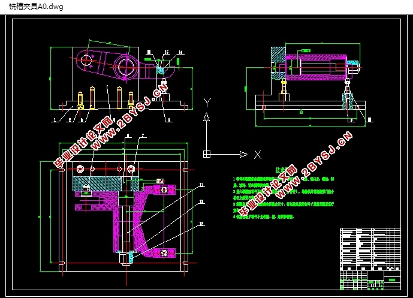Select the magenta hatched cylinder body
Image resolution: width=413 pixels, height=298 pixels.
pos(316,67)
